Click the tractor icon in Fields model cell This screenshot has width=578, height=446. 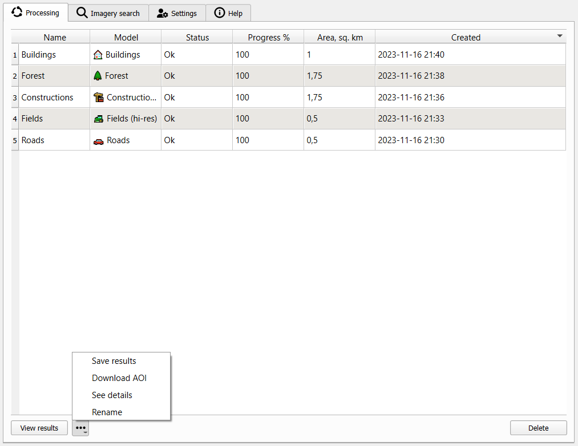pyautogui.click(x=98, y=119)
